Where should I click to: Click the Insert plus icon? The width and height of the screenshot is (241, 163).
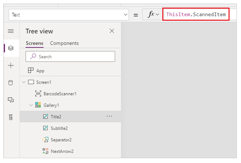coord(11,66)
